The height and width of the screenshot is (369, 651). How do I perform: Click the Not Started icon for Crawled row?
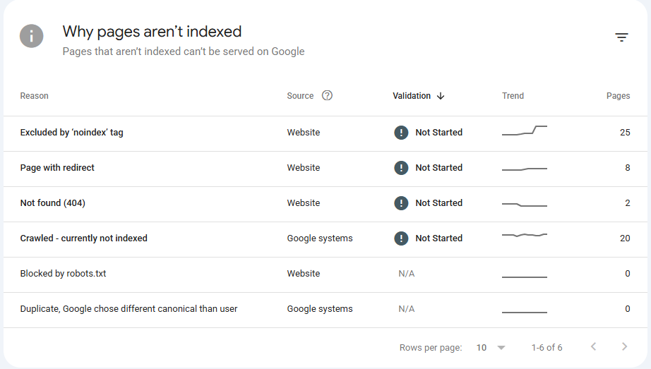[x=401, y=238]
